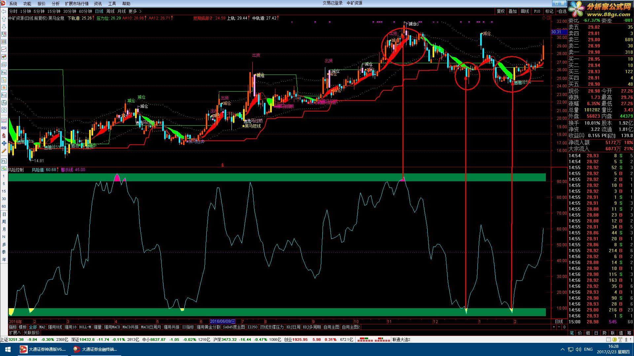Click 大通证券神通版 taskbar window
The height and width of the screenshot is (356, 634).
point(43,349)
